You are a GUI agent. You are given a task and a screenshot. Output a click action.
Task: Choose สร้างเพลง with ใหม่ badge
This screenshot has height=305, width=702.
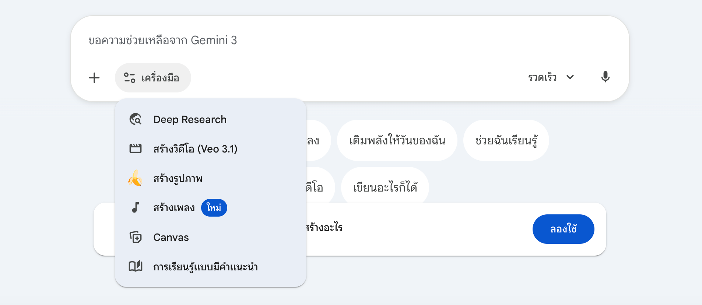(x=174, y=208)
